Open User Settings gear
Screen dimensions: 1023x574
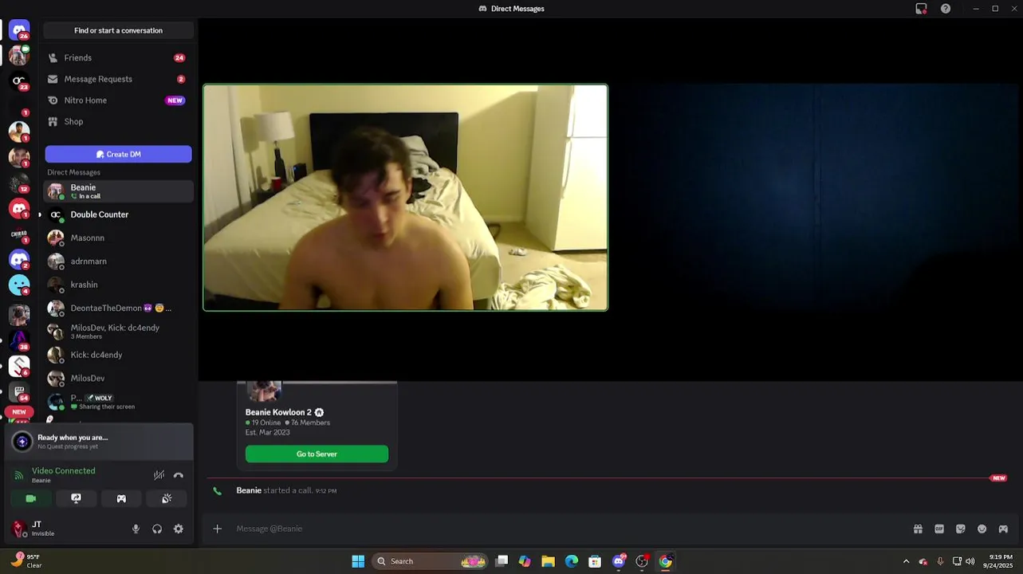[x=179, y=529]
